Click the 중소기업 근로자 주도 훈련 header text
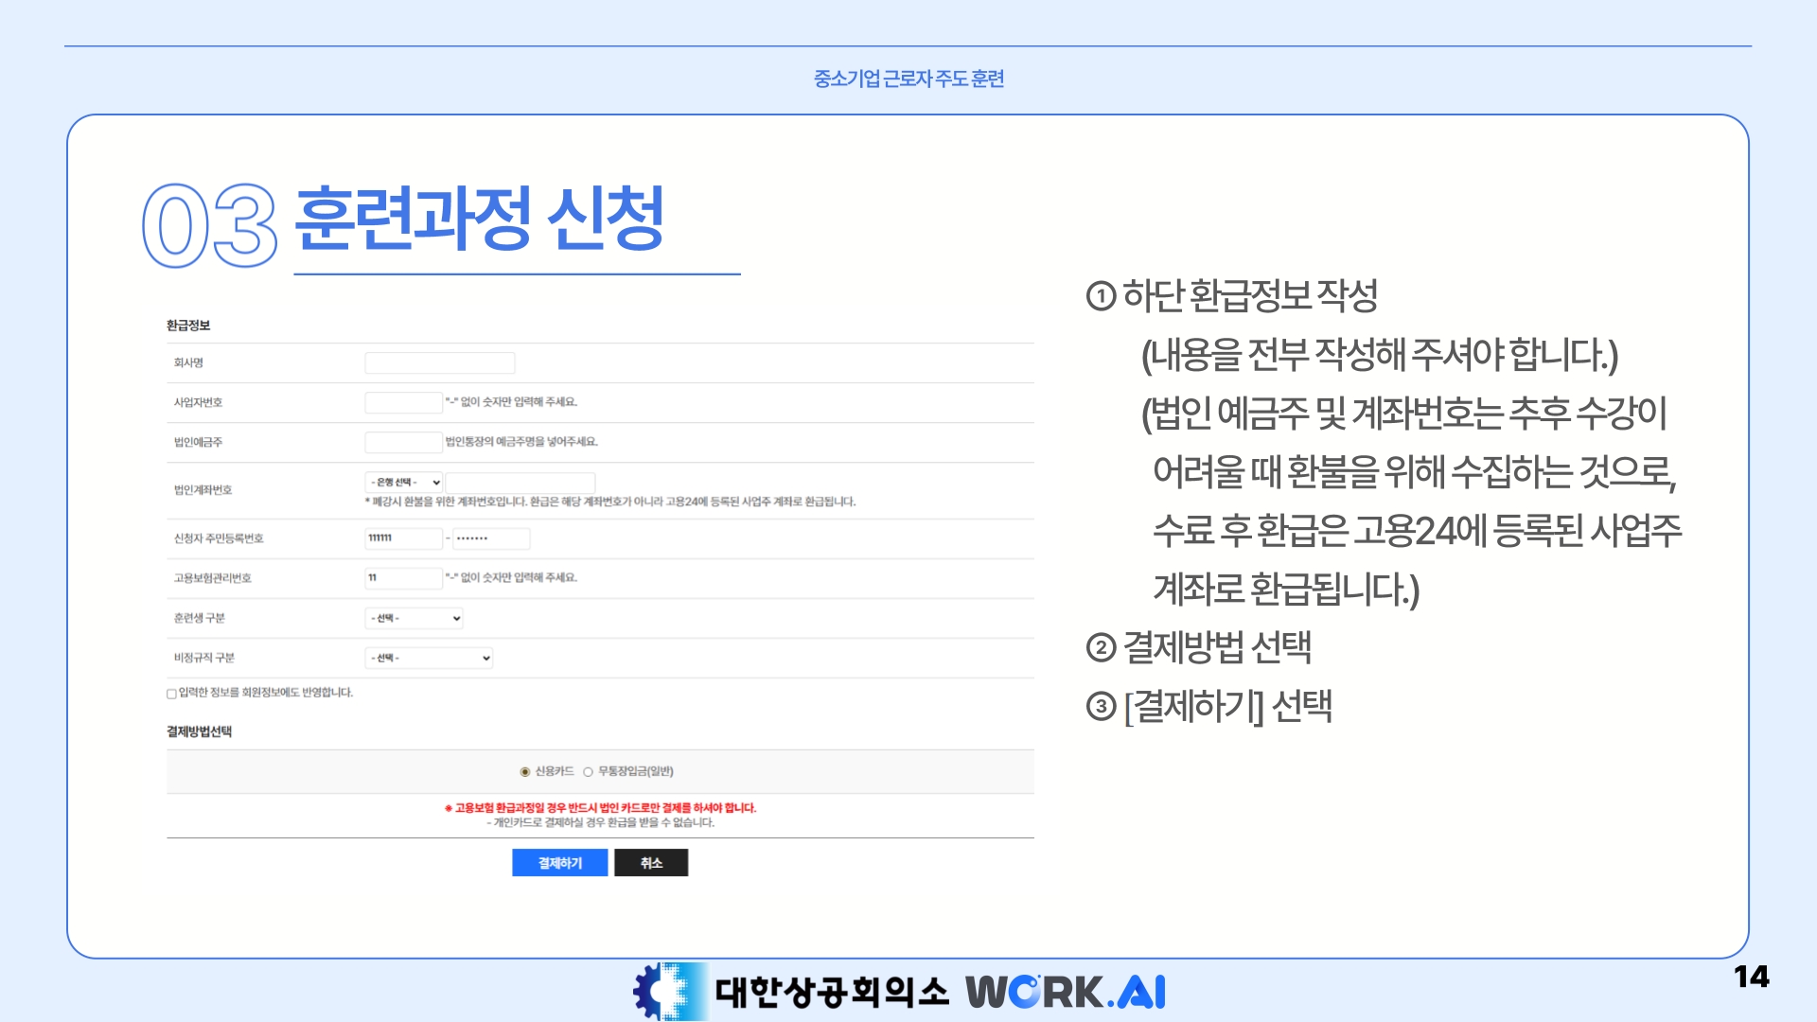 coord(908,79)
